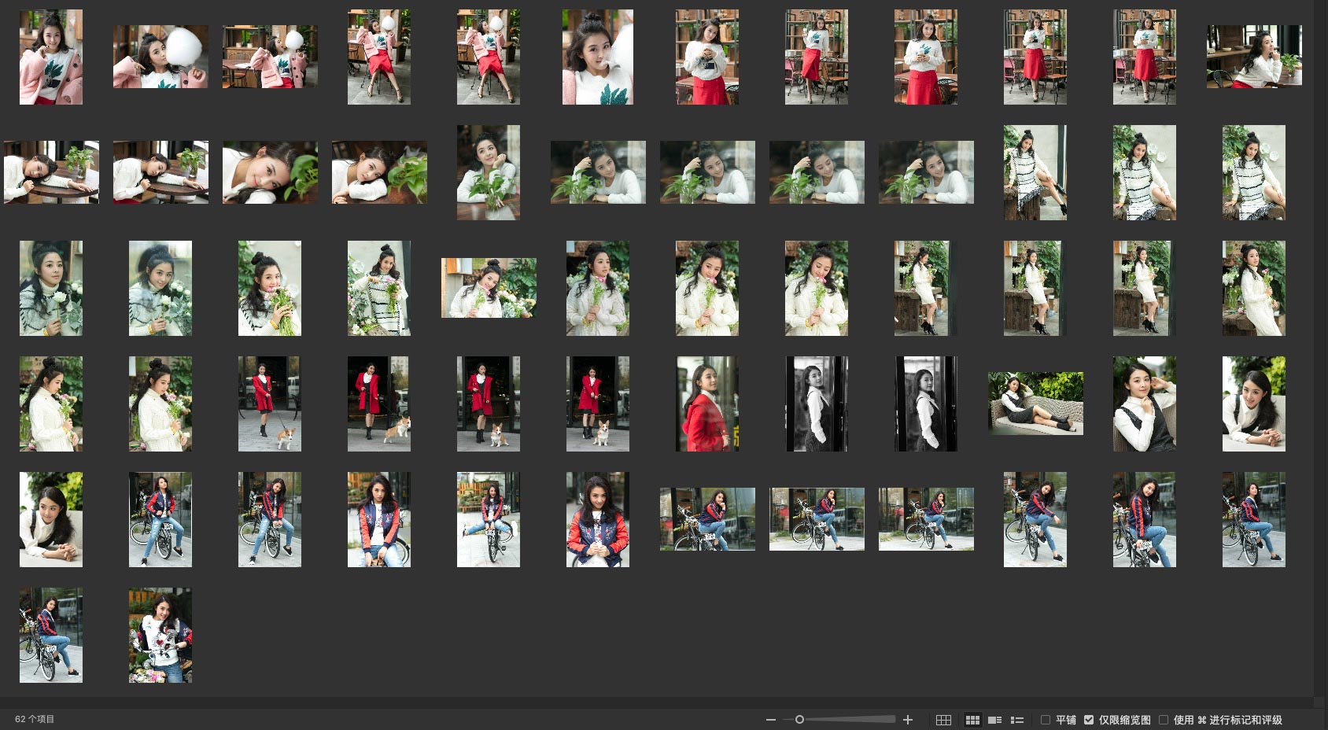Select landscape photo at end of first row
Viewport: 1328px width, 730px height.
tap(1254, 56)
